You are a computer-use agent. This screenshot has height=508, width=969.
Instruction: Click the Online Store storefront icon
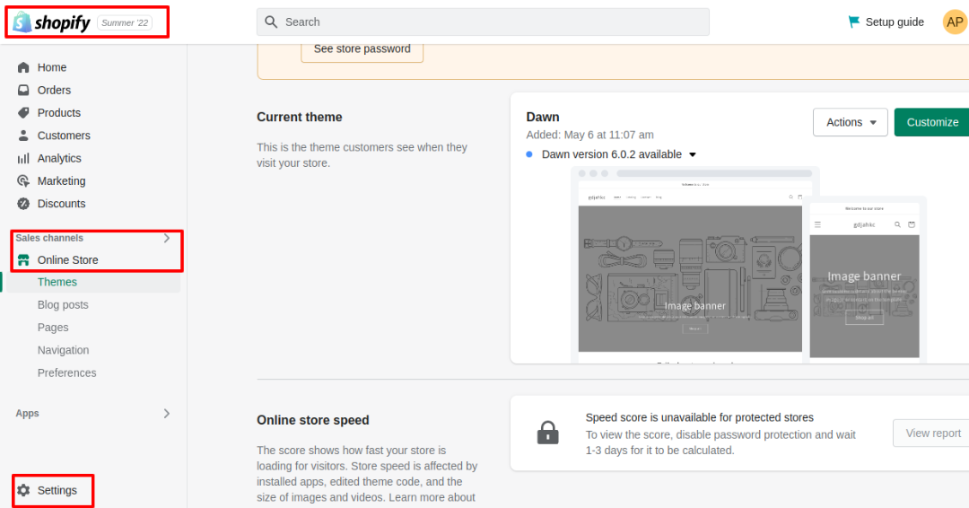coord(23,260)
